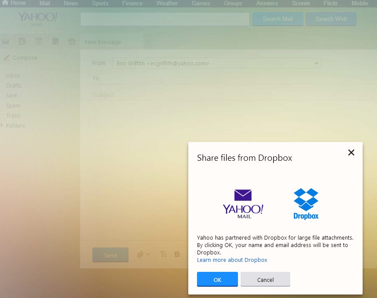Open the Notepad icon in sidebar
377x298 pixels.
tap(55, 41)
